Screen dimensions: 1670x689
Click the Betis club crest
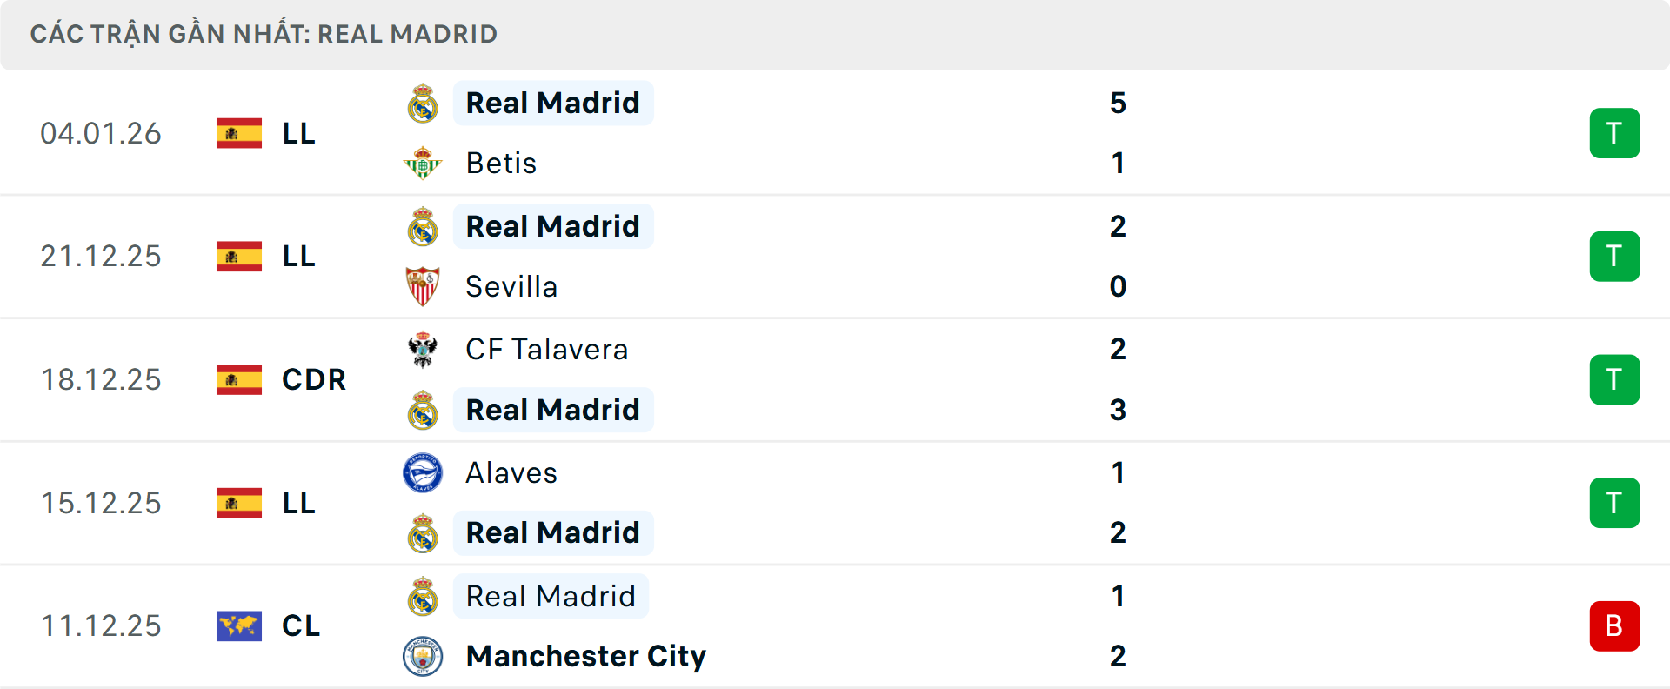point(423,163)
